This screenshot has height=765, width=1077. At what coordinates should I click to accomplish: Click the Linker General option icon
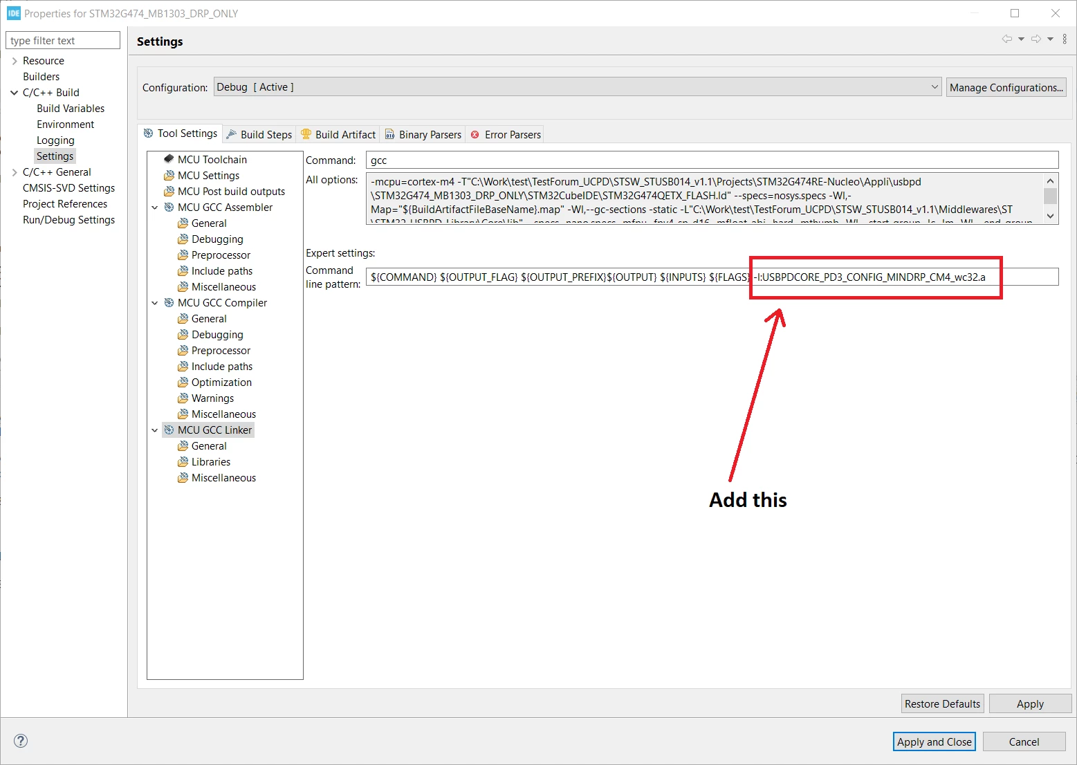[x=183, y=445]
